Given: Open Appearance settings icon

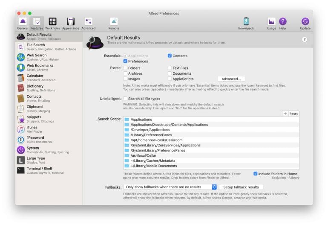Looking at the screenshot, I should pos(71,21).
